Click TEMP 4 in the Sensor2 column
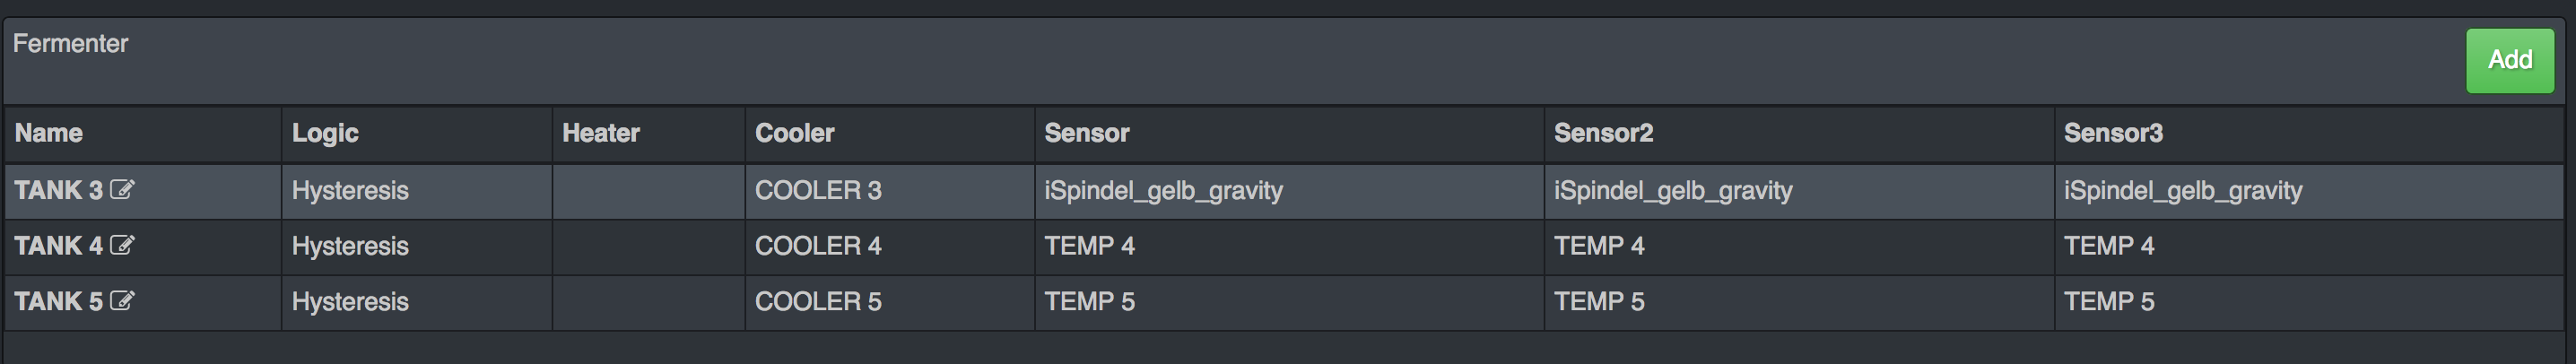 1599,246
